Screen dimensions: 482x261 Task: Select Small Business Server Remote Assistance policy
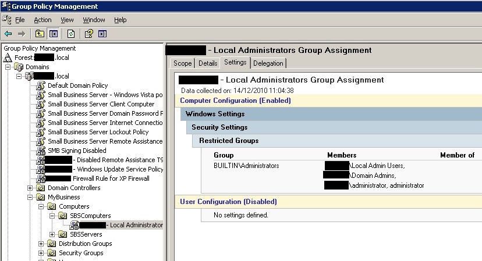tap(105, 141)
